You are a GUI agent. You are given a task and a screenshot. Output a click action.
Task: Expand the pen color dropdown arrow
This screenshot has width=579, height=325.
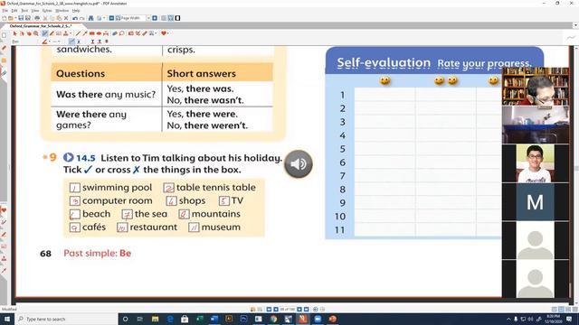pos(49,42)
